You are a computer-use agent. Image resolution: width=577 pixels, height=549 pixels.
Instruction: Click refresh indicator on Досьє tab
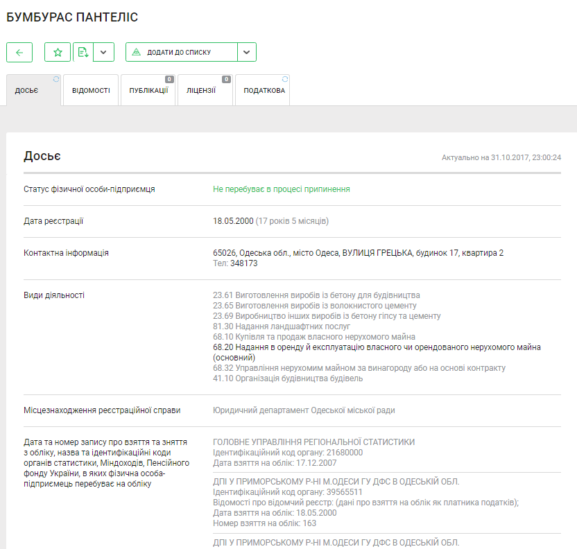(56, 79)
